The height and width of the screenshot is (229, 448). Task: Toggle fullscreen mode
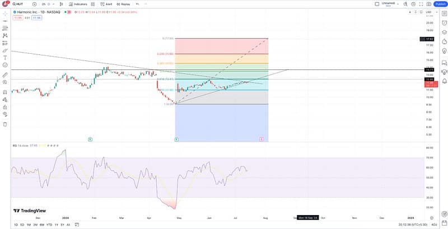[x=421, y=4]
